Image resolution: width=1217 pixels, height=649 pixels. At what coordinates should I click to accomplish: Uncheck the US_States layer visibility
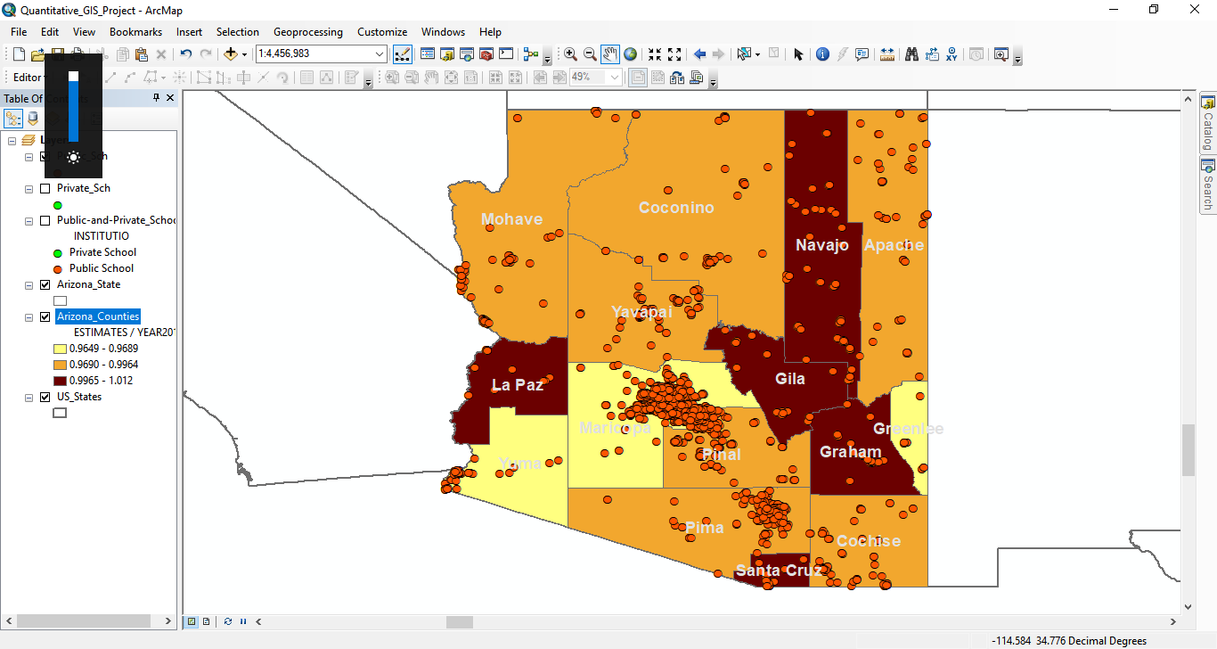pos(45,397)
